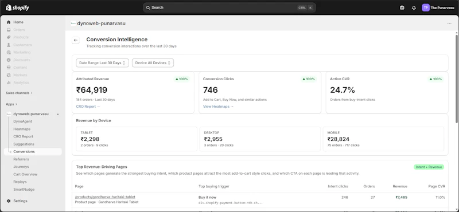Open CRO Report in the sidebar
The image size is (459, 212).
click(23, 136)
